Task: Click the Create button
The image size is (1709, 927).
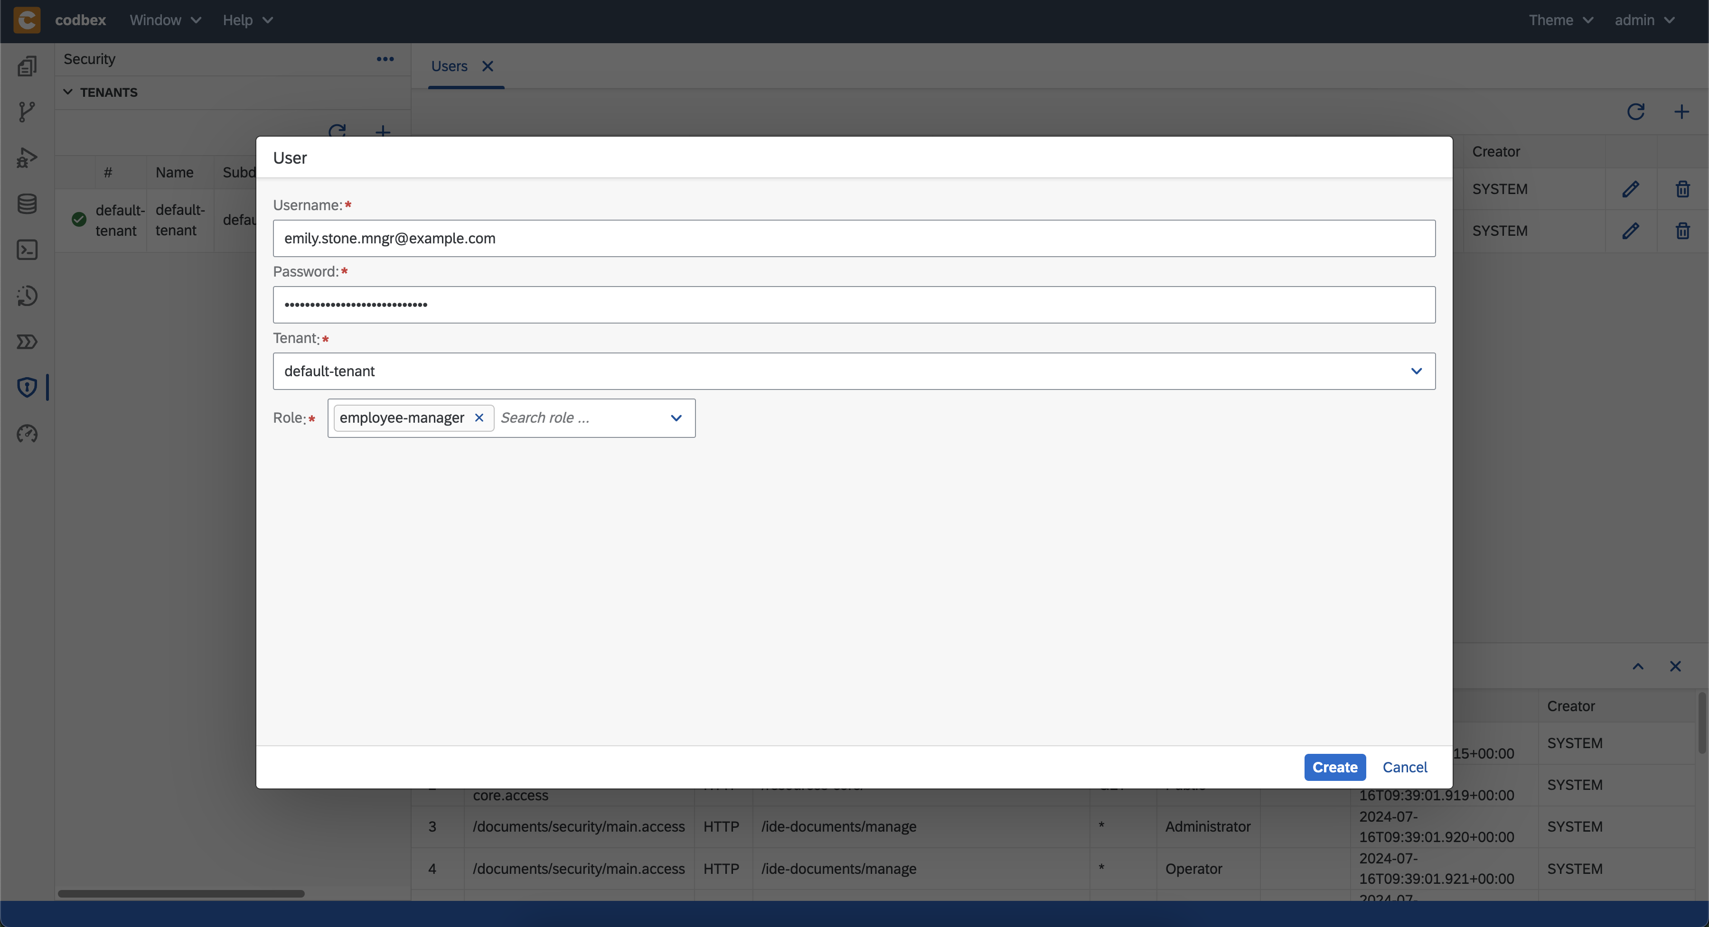Action: point(1335,767)
